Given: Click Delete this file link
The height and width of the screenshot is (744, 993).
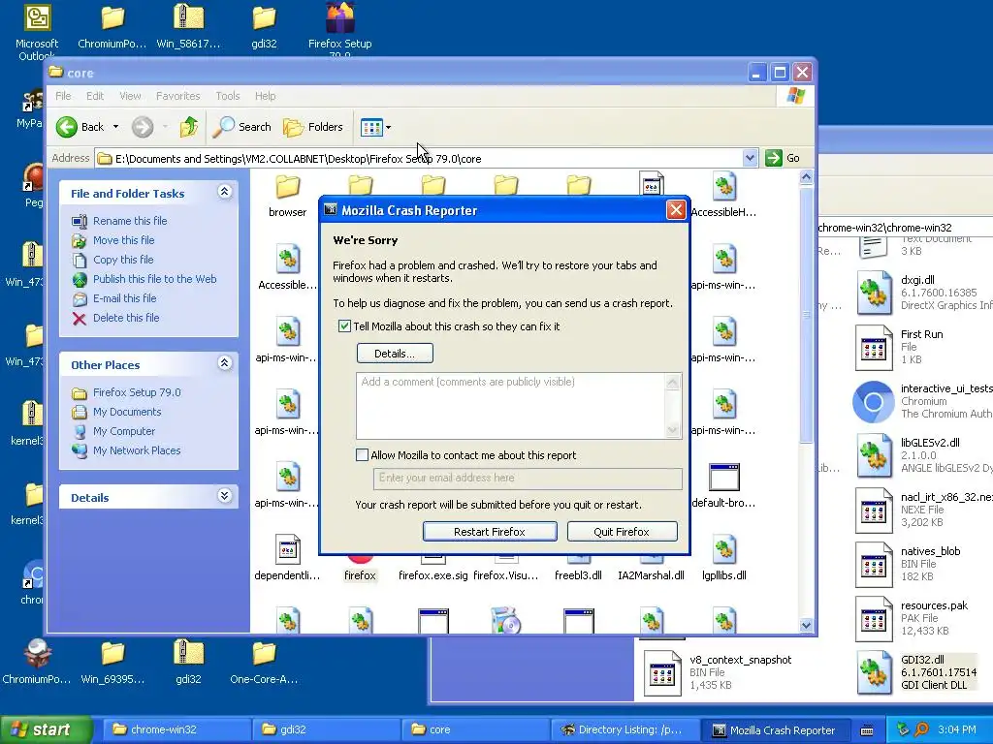Looking at the screenshot, I should click(x=126, y=318).
